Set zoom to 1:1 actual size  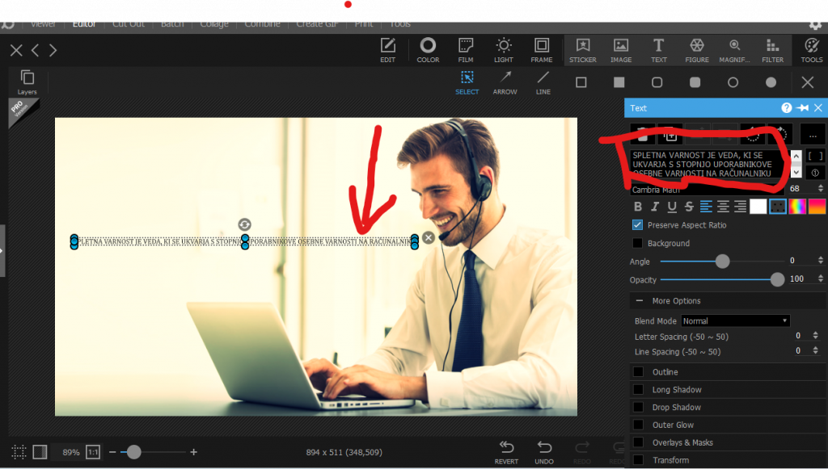pyautogui.click(x=93, y=452)
